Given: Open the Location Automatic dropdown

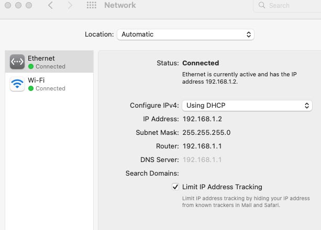Looking at the screenshot, I should coord(186,34).
